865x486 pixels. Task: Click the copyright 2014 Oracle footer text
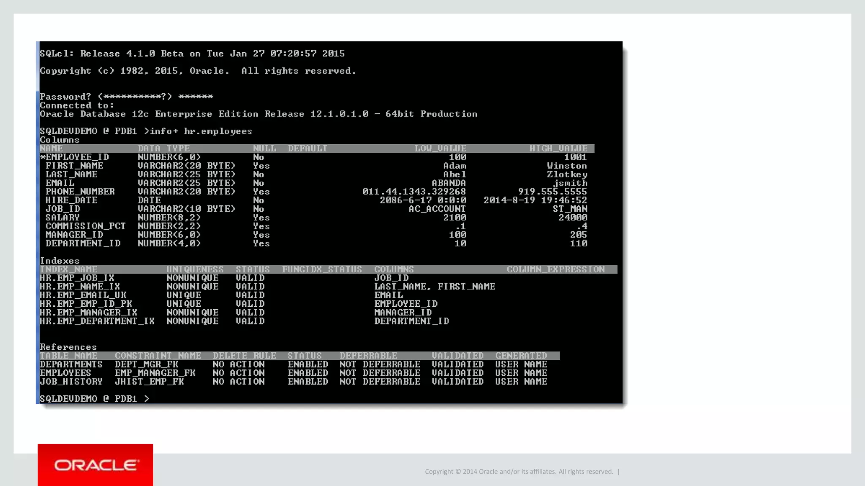(x=519, y=472)
